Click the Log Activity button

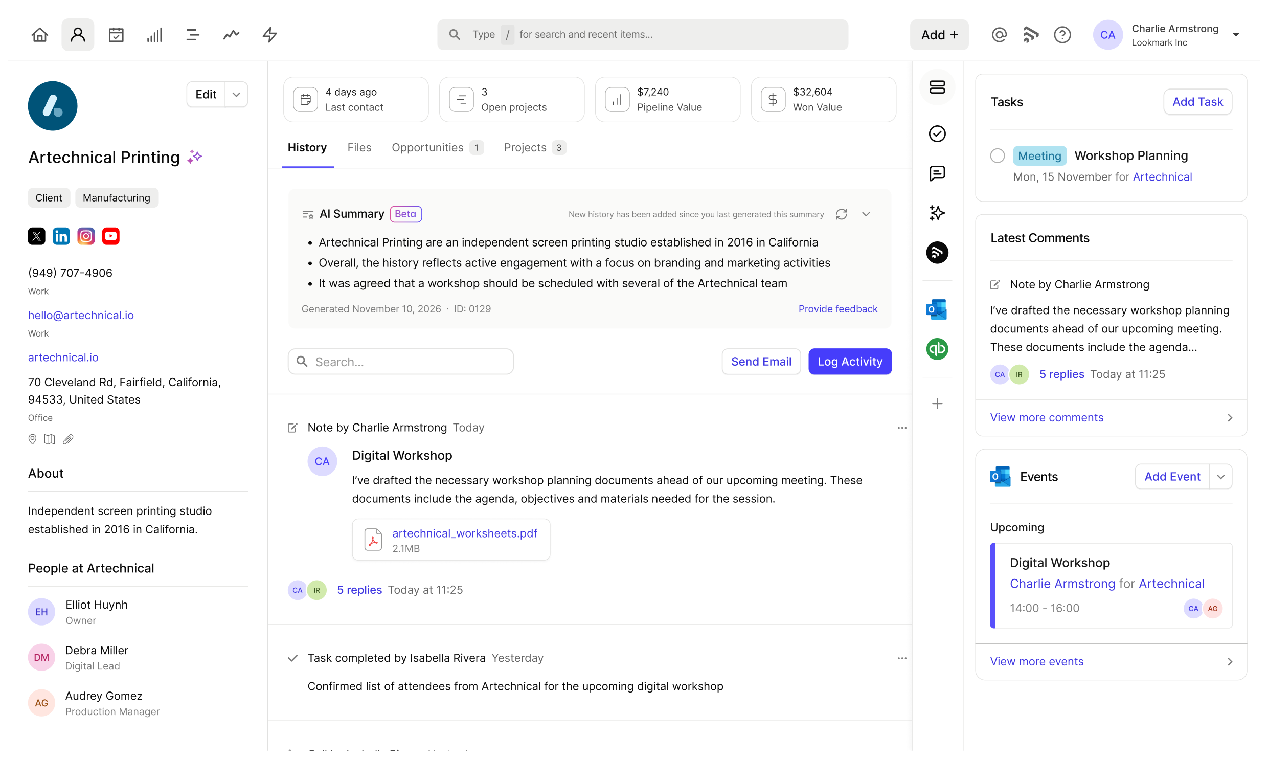click(x=850, y=361)
